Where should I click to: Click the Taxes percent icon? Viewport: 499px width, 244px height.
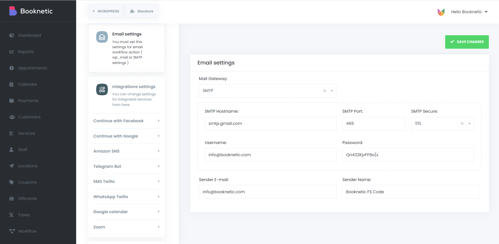click(11, 215)
